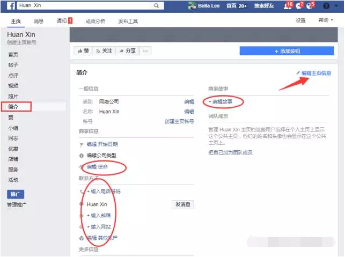345x257 pixels.
Task: Select 首页 in the left sidebar
Action: [x=13, y=55]
